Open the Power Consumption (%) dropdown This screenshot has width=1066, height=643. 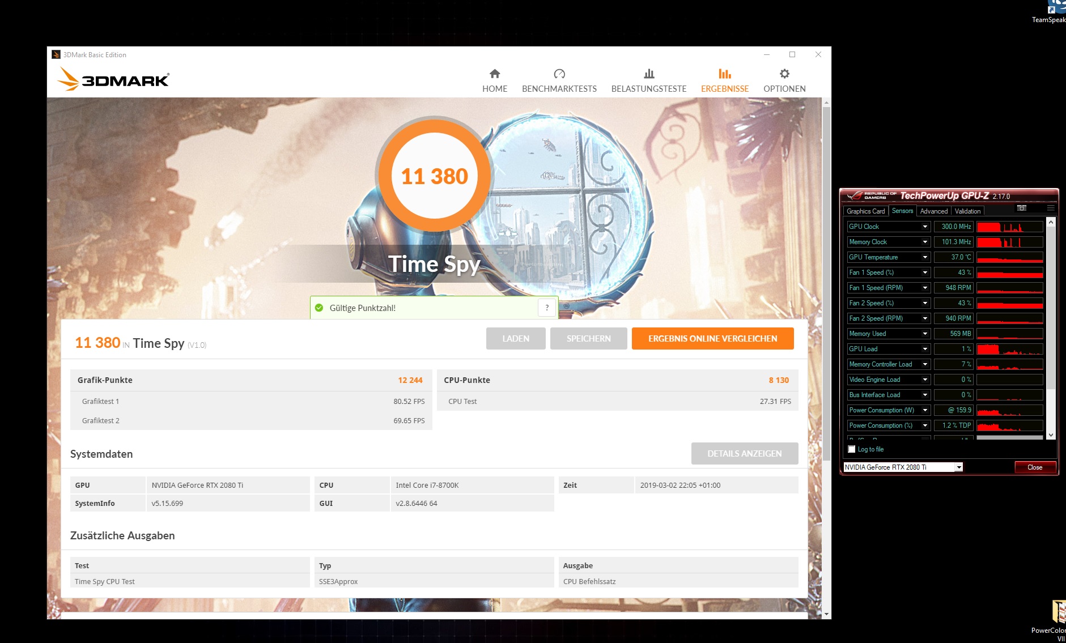tap(925, 425)
